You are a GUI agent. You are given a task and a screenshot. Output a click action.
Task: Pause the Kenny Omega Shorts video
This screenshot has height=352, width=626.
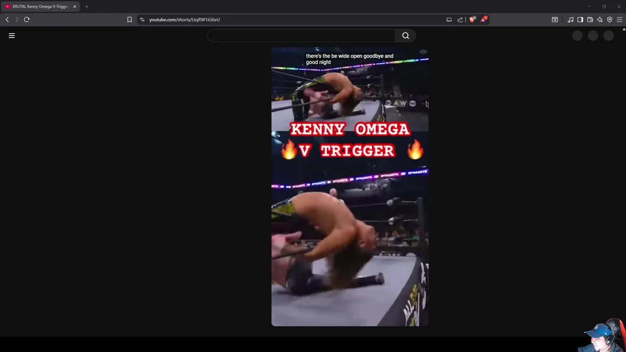coord(350,187)
